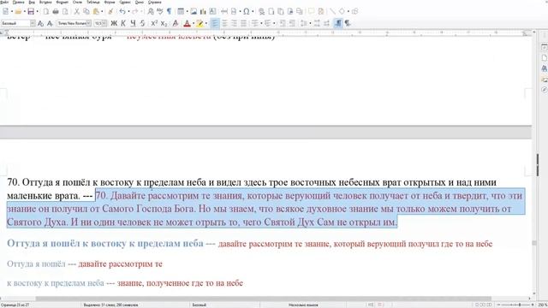Toggle underline (Ч) formatting
This screenshot has height=308, width=548.
pos(133,23)
